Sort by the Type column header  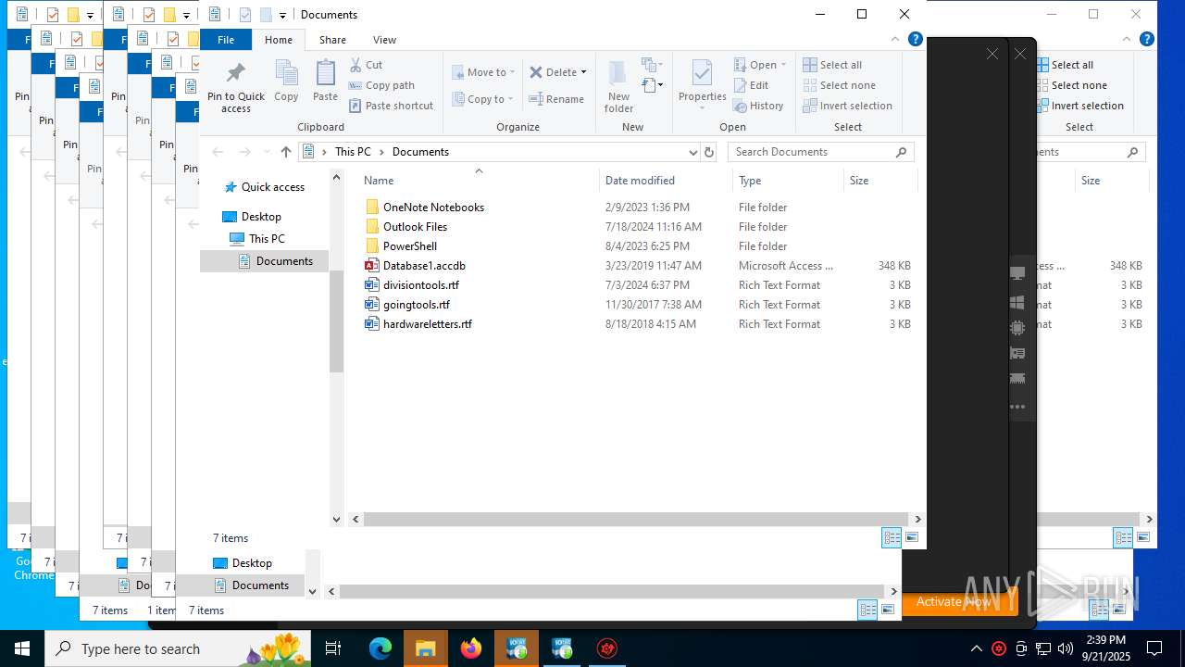coord(787,181)
